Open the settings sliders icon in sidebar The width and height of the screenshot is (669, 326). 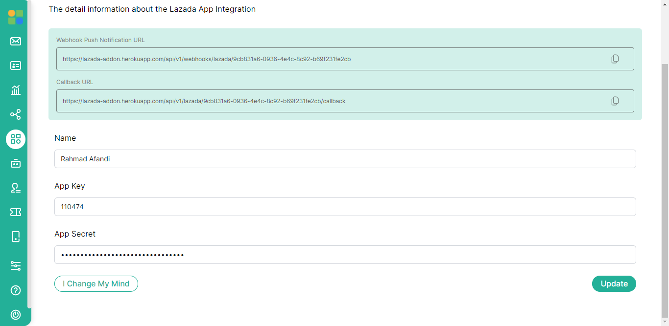16,266
